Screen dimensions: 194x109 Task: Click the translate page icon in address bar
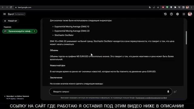click(x=150, y=7)
